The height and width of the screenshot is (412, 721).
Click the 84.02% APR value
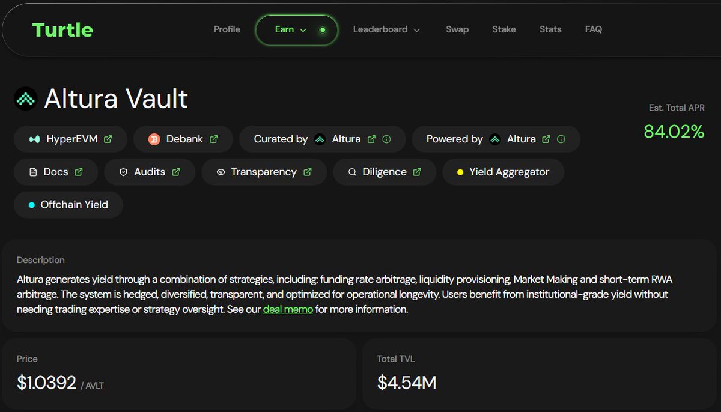(x=674, y=132)
